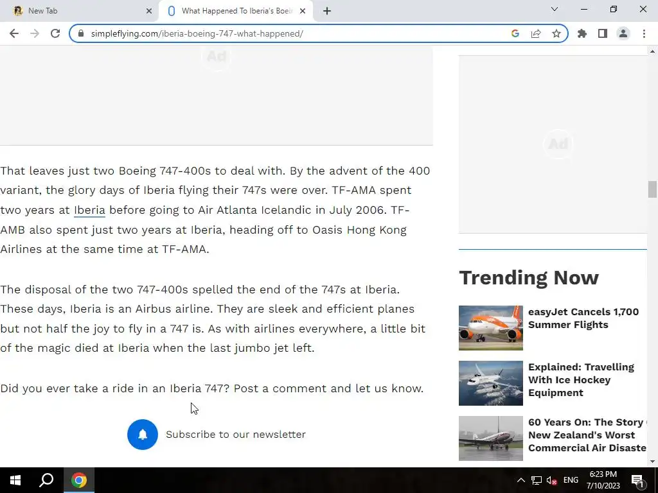This screenshot has width=658, height=493.
Task: Click the Trending Now heading
Action: coord(529,277)
